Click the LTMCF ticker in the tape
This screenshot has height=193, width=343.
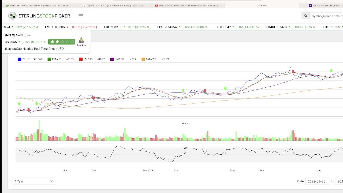pos(271,27)
